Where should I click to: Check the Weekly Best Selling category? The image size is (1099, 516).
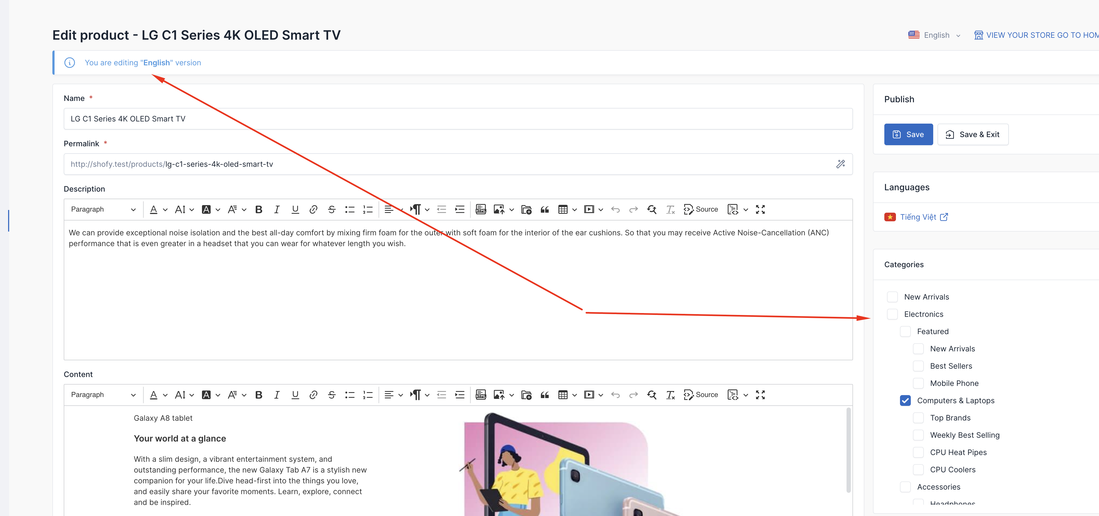pyautogui.click(x=918, y=435)
